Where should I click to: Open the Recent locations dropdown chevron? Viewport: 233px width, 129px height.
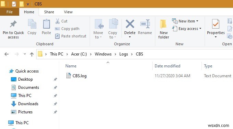(25, 54)
